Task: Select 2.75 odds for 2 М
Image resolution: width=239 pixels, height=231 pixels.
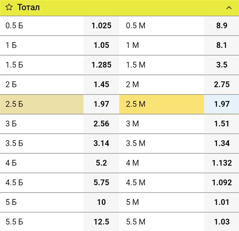Action: coord(221,85)
